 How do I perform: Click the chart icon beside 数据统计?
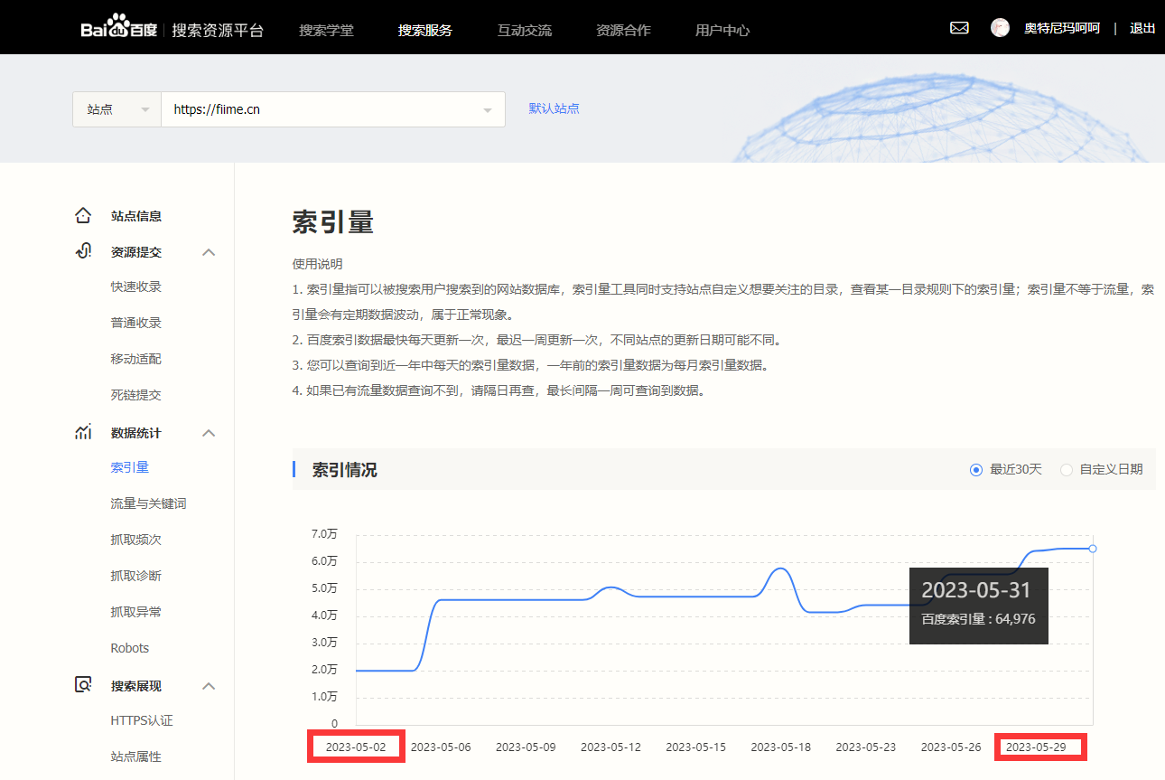83,432
